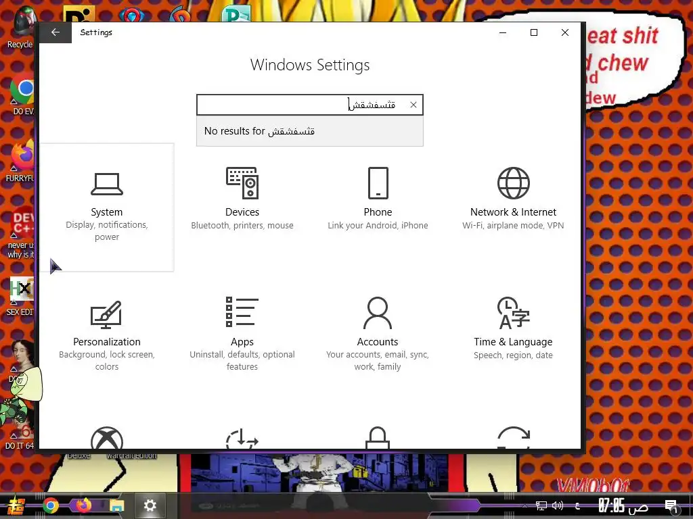Click the Devices label
Image resolution: width=693 pixels, height=519 pixels.
(242, 212)
